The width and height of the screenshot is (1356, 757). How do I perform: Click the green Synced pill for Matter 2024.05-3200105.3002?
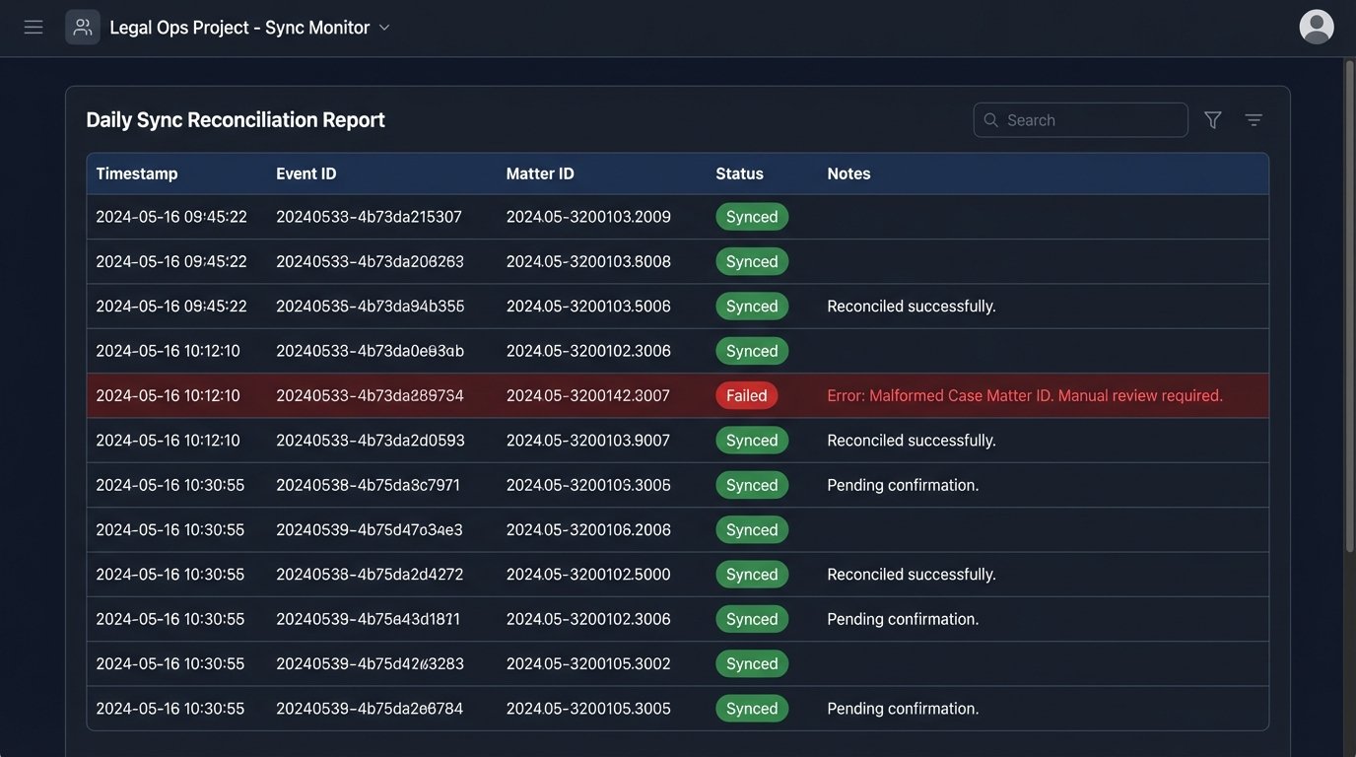pyautogui.click(x=751, y=662)
